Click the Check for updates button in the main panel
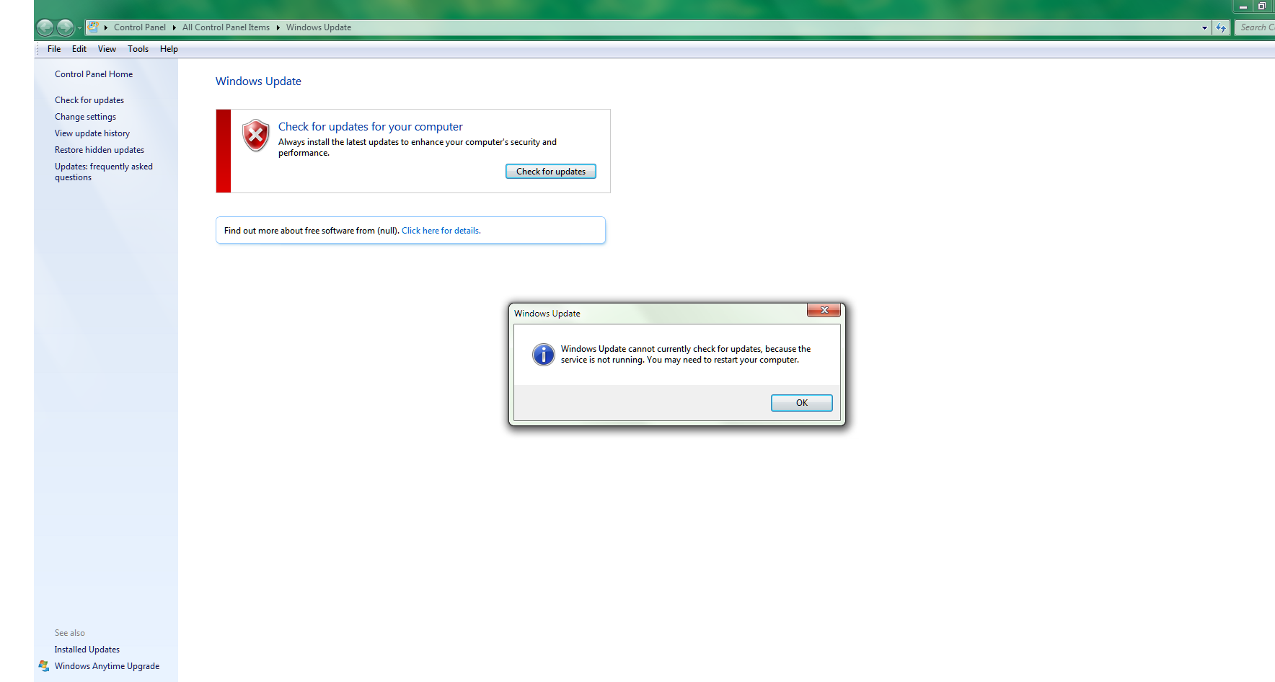 tap(551, 172)
